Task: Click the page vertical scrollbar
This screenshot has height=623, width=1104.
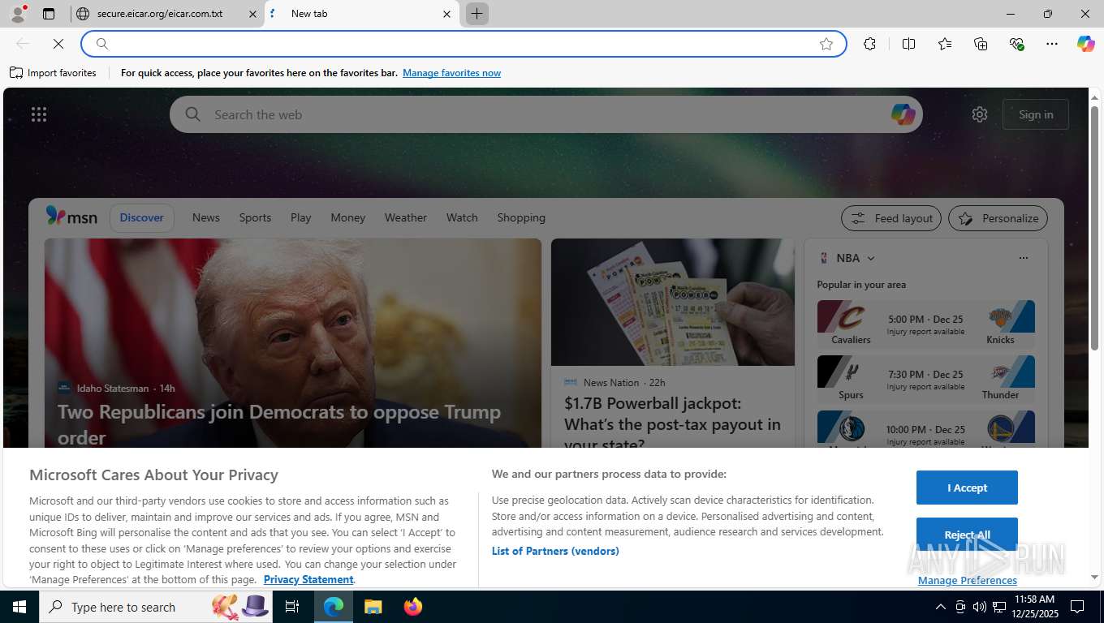Action: (1094, 227)
